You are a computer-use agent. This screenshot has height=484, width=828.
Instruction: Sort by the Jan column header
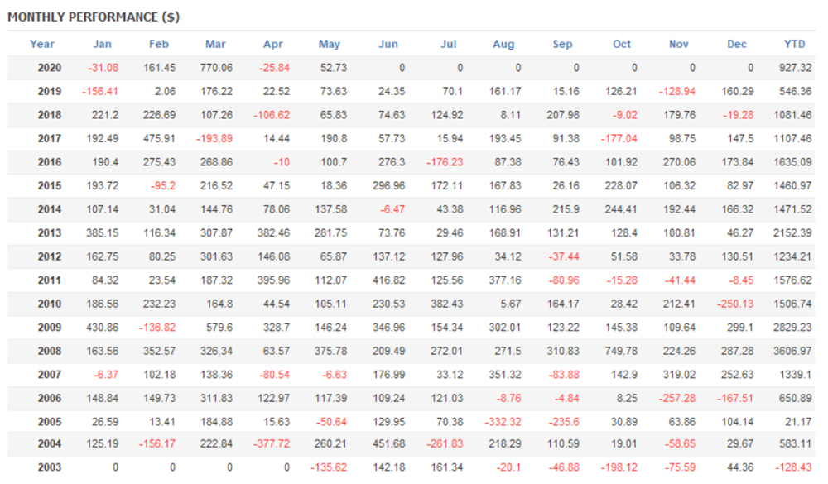pyautogui.click(x=103, y=44)
